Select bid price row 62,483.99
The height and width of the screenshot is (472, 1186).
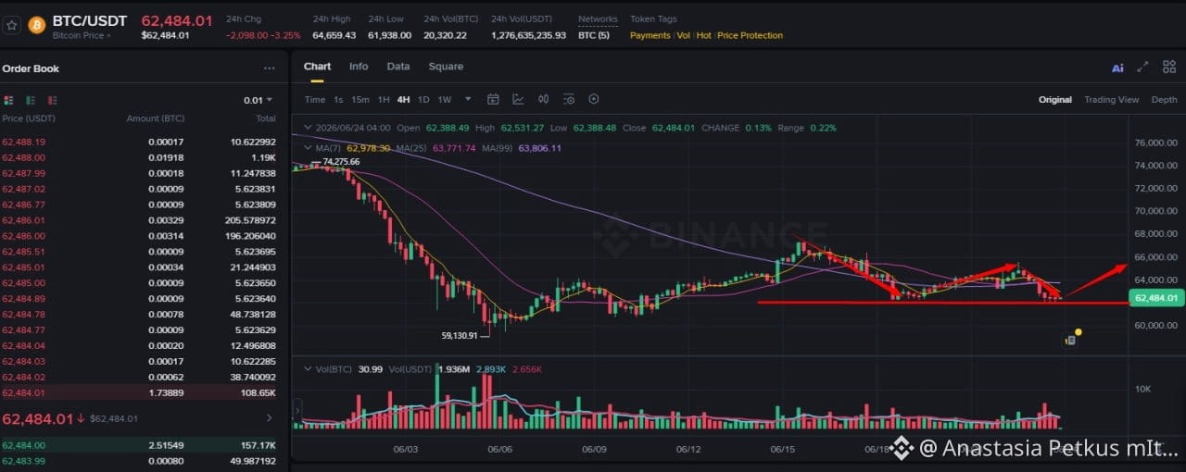point(139,461)
